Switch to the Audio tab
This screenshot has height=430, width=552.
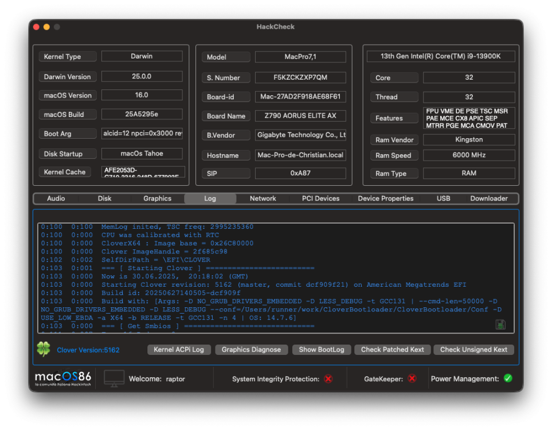pos(56,198)
